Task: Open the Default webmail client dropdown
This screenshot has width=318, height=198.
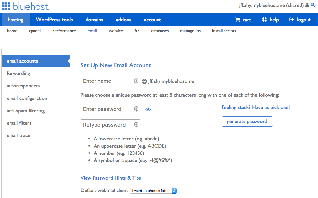Action: tap(153, 191)
